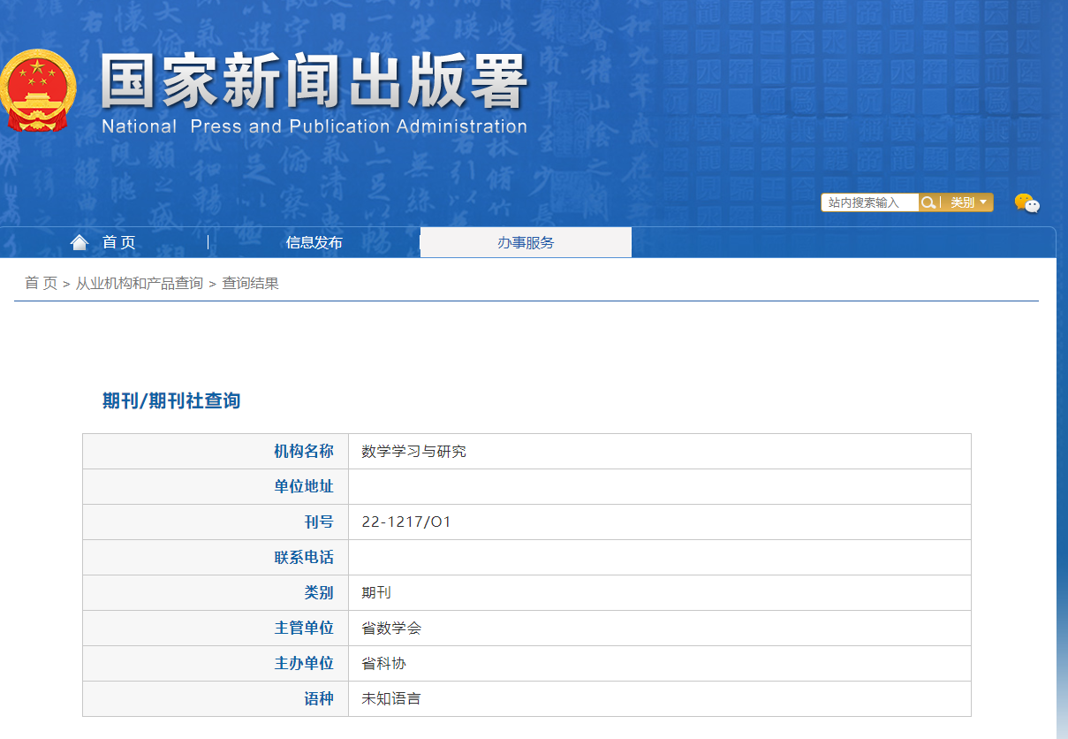Click the 国家新闻出版署 site title
Screen dimensions: 1068x739
tap(314, 81)
